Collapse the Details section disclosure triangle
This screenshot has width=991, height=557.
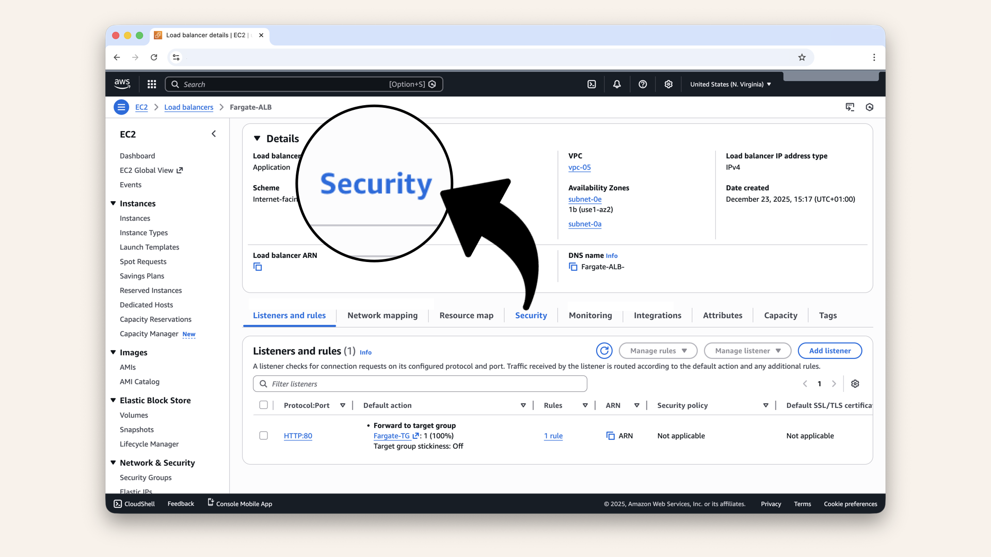258,138
